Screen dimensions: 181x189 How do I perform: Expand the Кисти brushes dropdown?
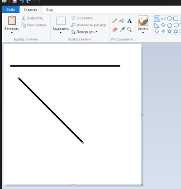coord(143,33)
